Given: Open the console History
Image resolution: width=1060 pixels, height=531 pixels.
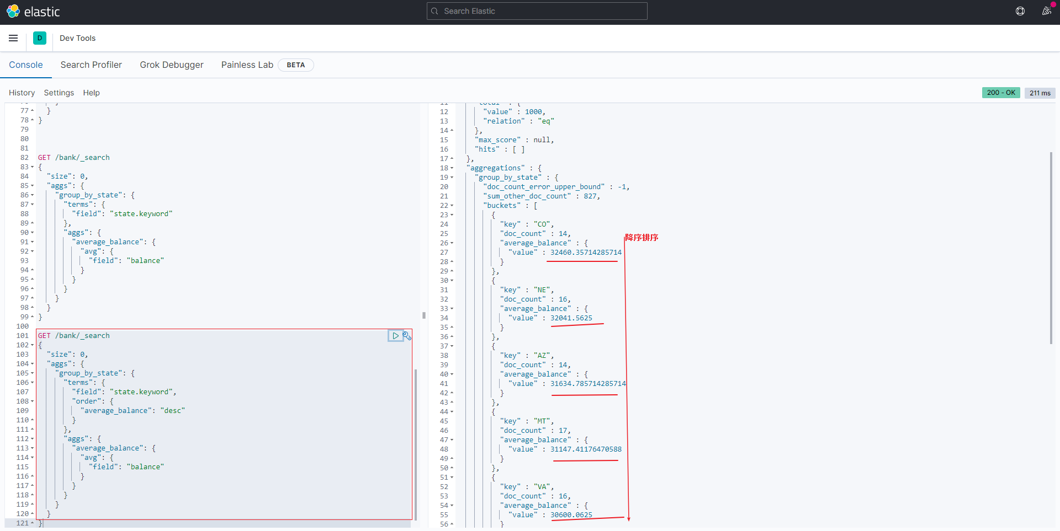Looking at the screenshot, I should coord(22,93).
